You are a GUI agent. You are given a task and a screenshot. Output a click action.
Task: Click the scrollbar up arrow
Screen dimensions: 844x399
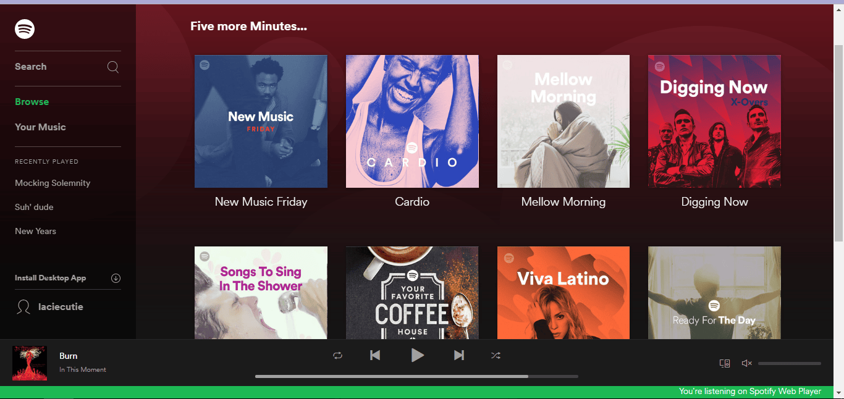tap(838, 9)
